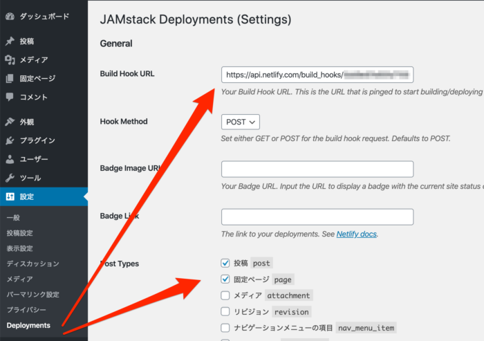Click the メディア media icon
This screenshot has height=341, width=484.
[x=10, y=60]
